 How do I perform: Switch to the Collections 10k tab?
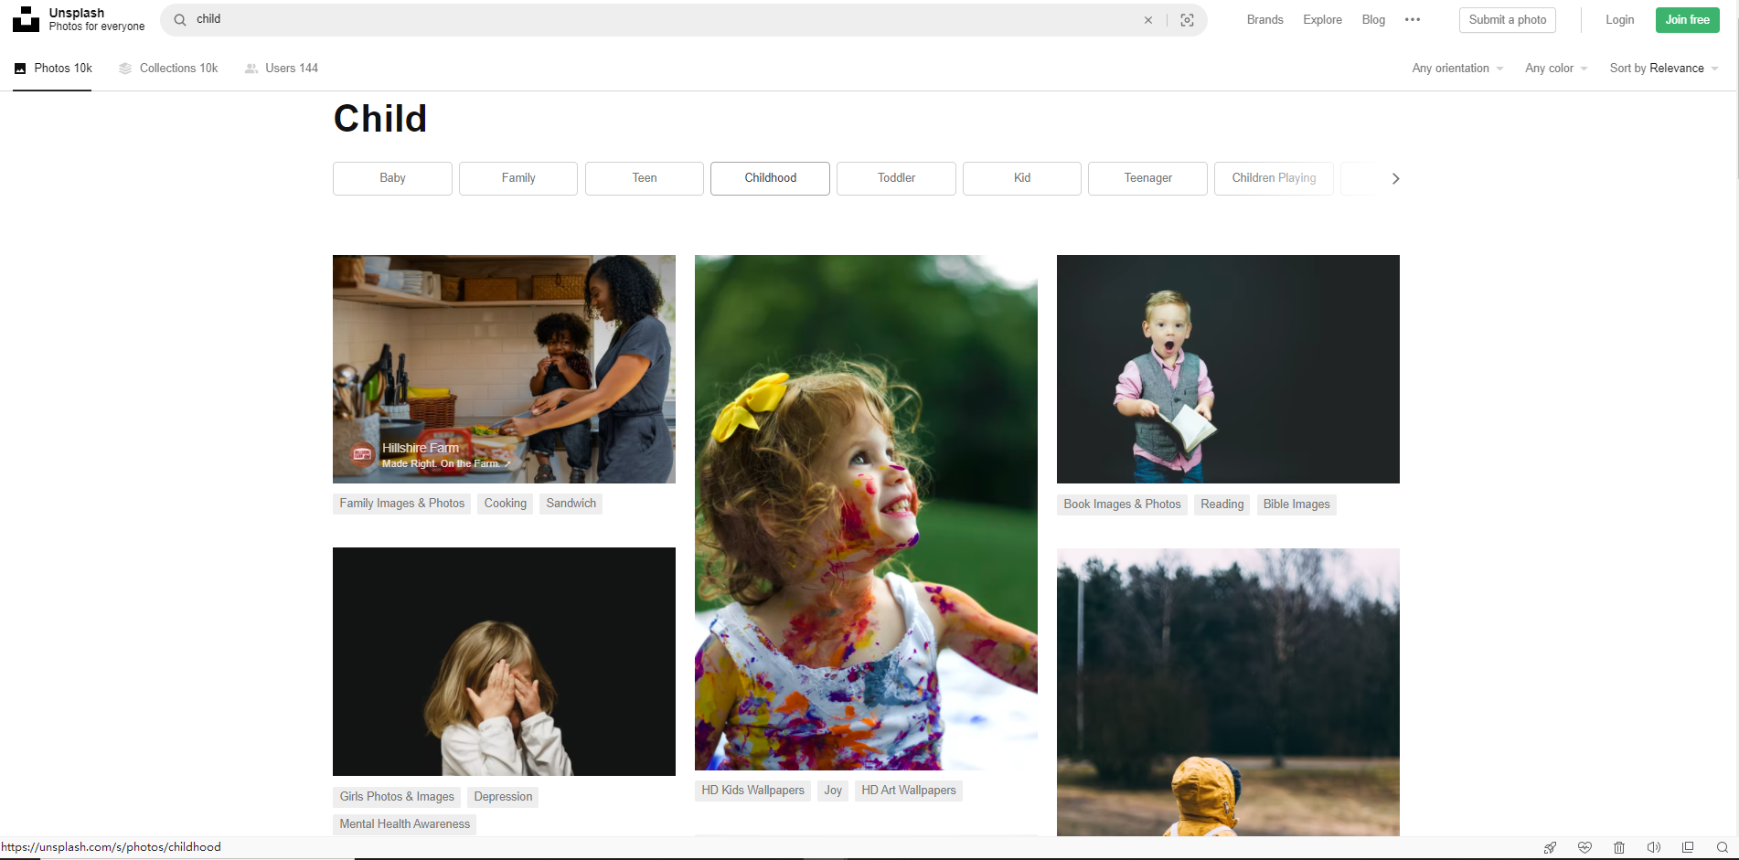[168, 69]
